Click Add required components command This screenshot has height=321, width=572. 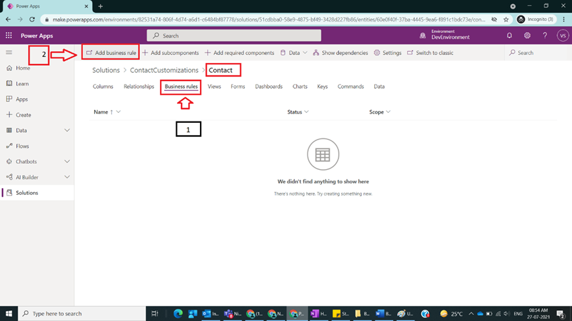tap(240, 53)
